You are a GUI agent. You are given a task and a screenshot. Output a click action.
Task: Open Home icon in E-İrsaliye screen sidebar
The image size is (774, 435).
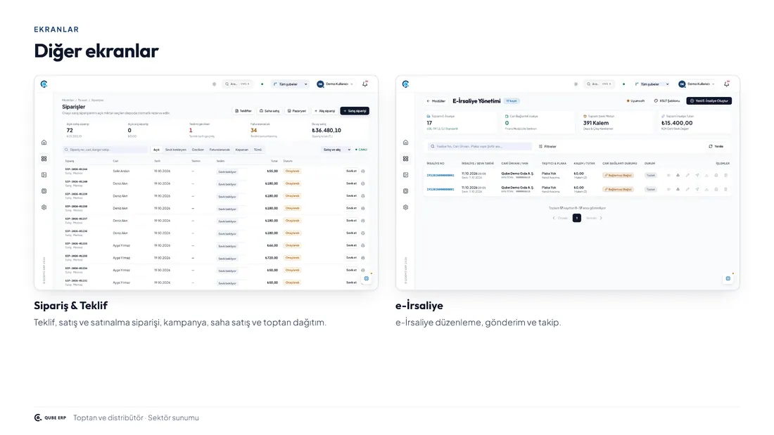pos(406,143)
